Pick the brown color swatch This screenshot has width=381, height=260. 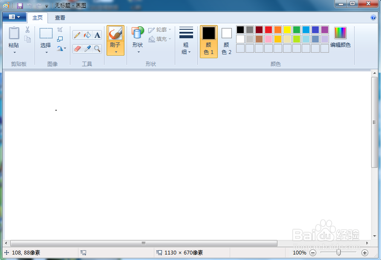(259, 39)
